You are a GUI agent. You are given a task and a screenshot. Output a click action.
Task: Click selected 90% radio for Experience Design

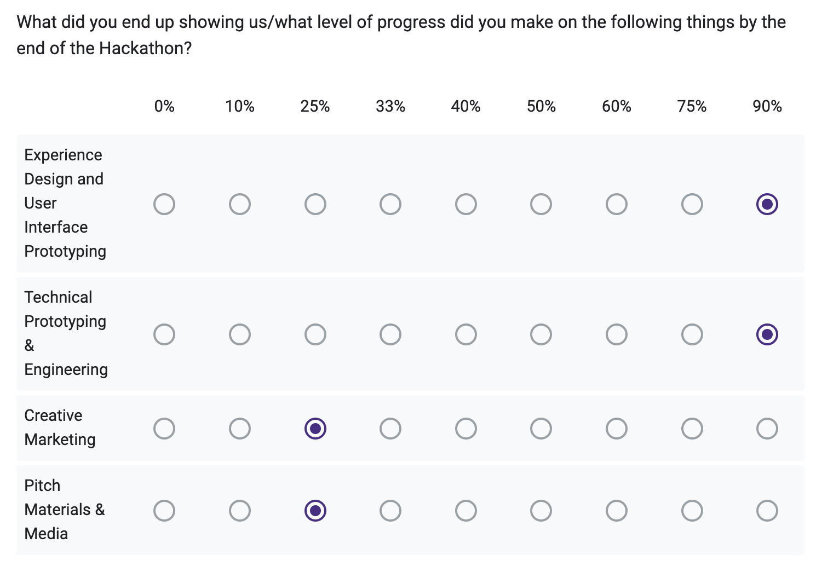pos(767,204)
